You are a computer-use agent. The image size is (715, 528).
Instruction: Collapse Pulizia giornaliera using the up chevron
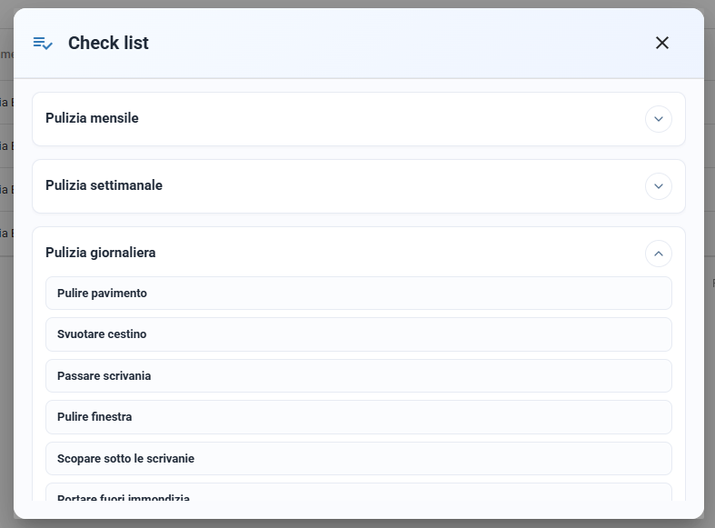[x=659, y=254]
